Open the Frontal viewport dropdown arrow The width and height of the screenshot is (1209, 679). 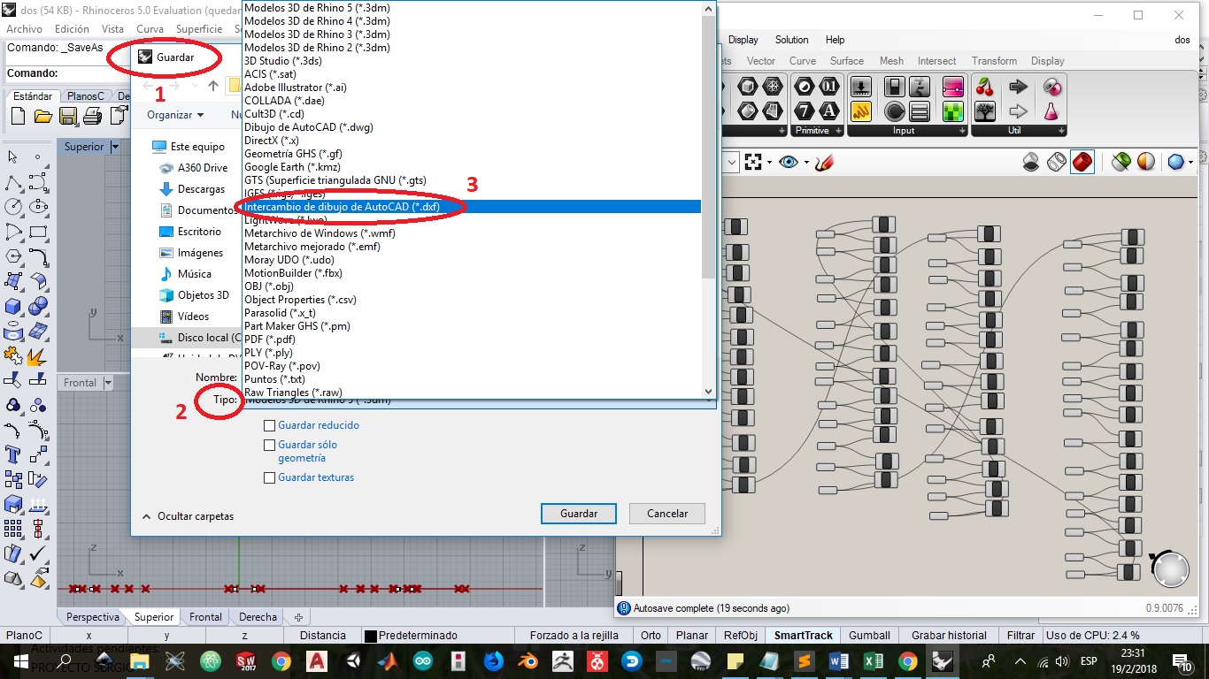pos(108,383)
